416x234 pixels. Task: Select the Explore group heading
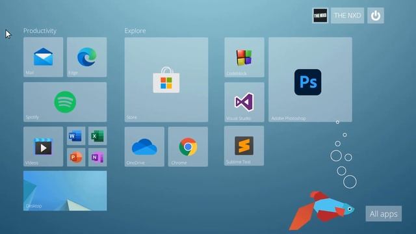coord(135,31)
